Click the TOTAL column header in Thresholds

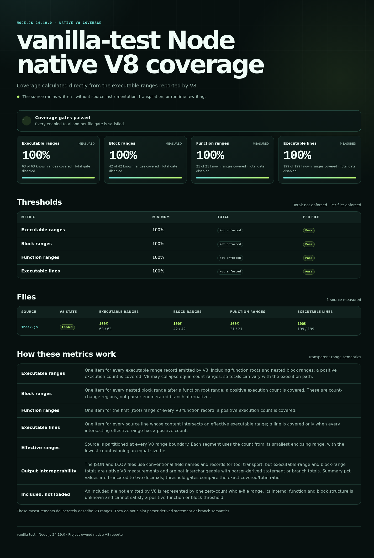pos(223,217)
